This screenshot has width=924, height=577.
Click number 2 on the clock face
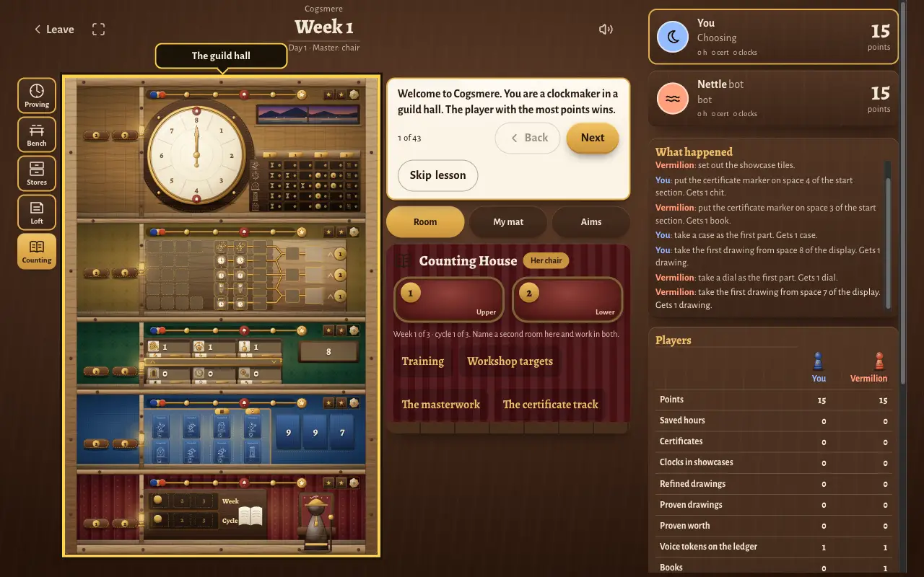(231, 155)
